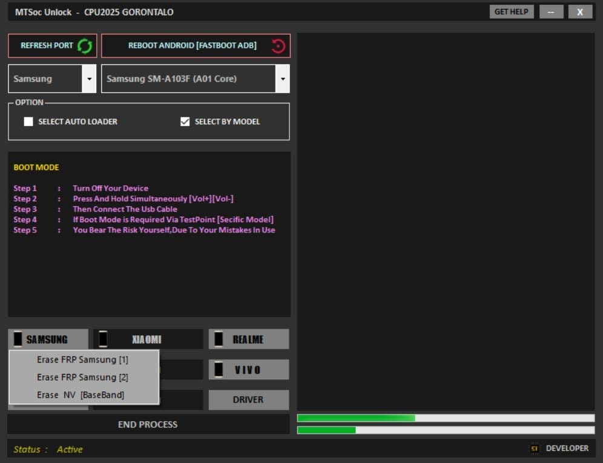
Task: Click the phone icon on the VIVO button
Action: pos(219,369)
